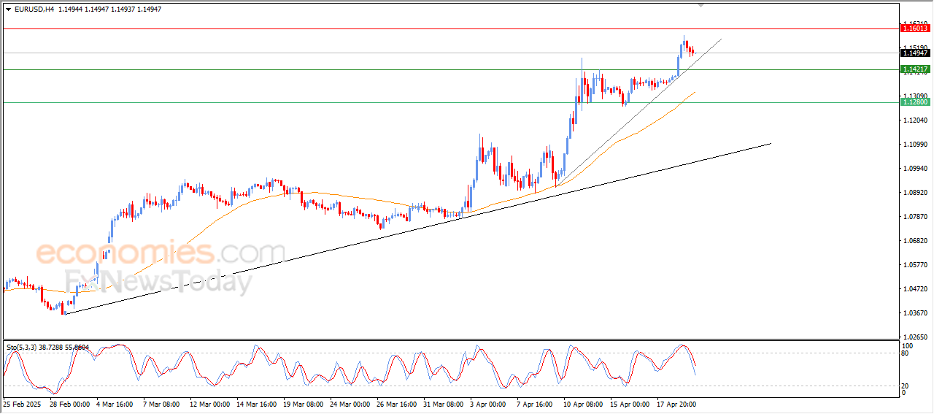Image resolution: width=934 pixels, height=414 pixels.
Task: Click the 1.06820 value on price axis
Action: click(915, 241)
